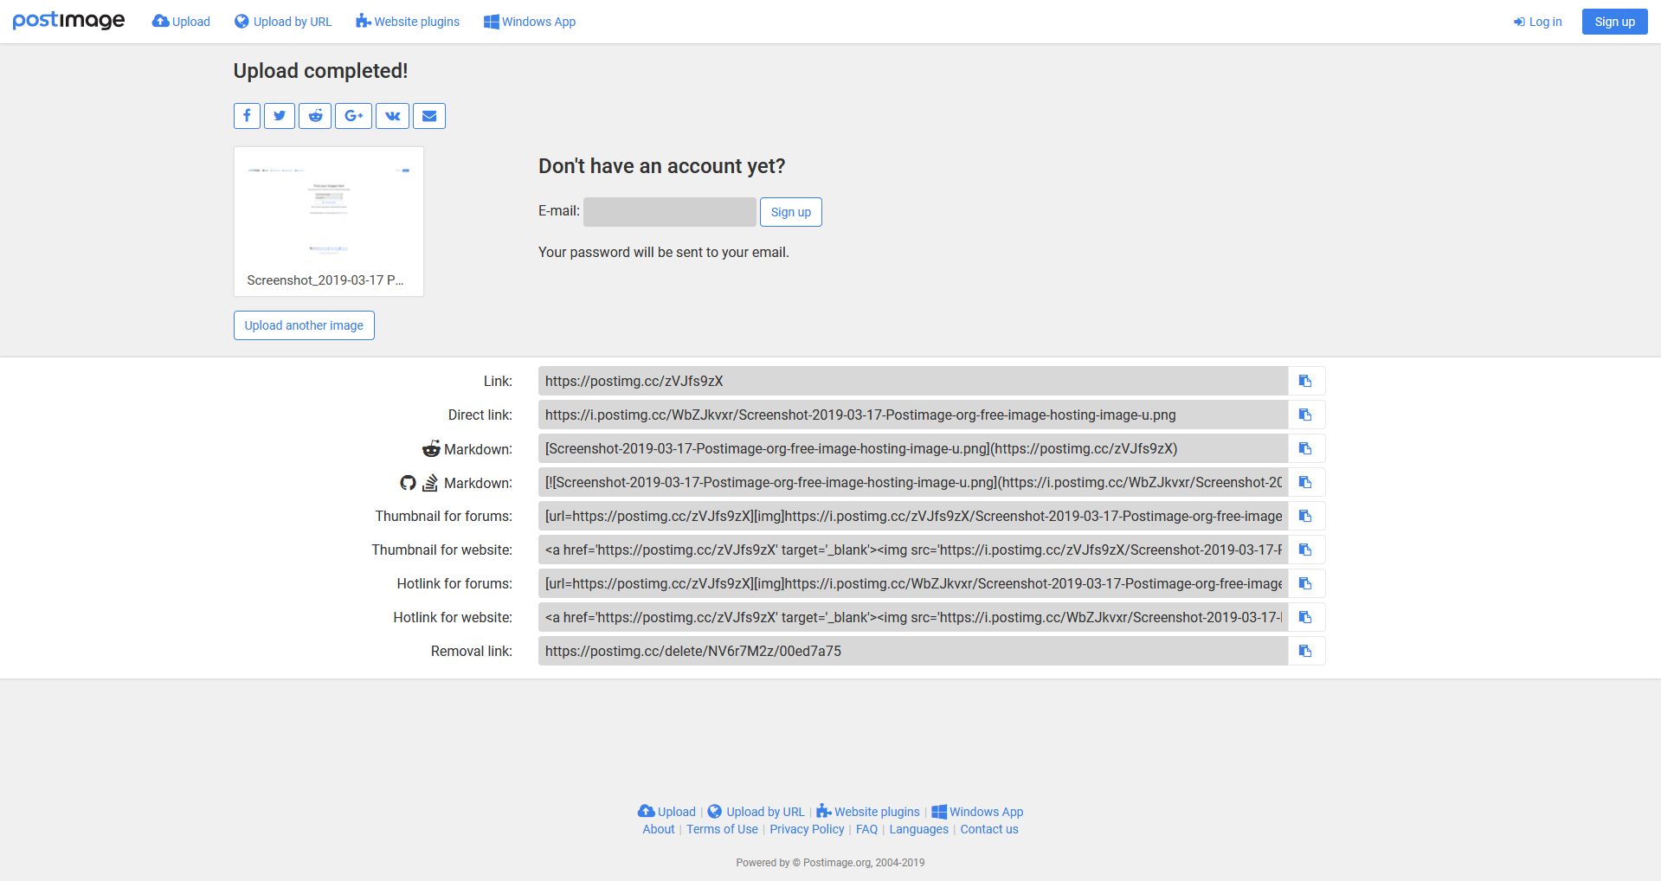Open Contact us footer link
Viewport: 1661px width, 881px height.
point(989,829)
